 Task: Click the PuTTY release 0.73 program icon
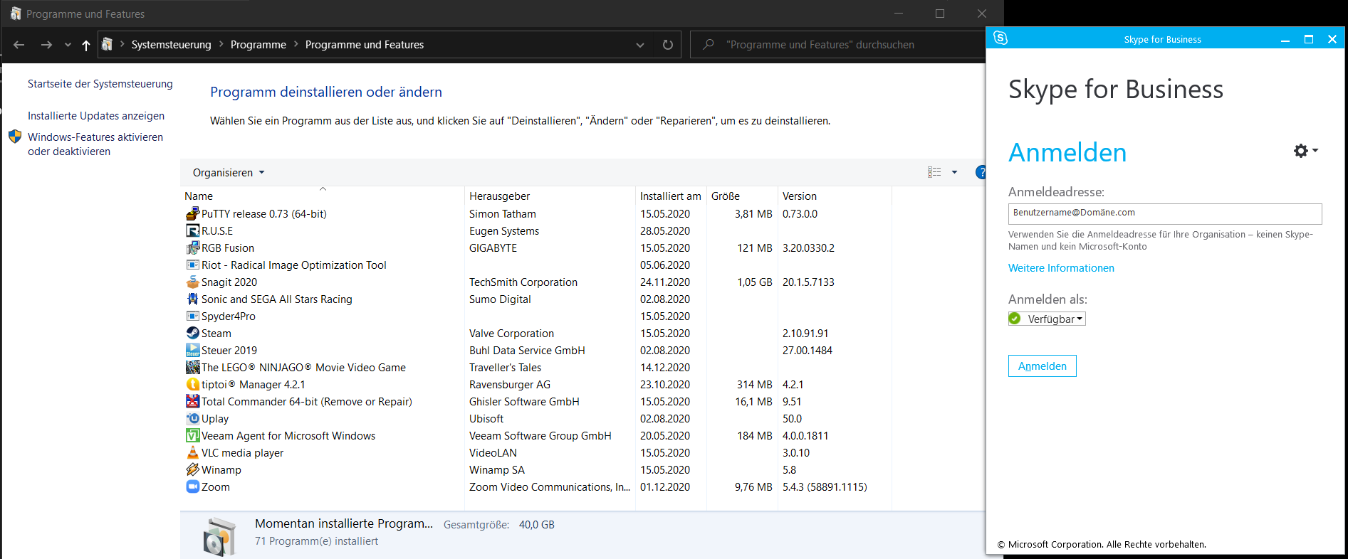click(192, 213)
